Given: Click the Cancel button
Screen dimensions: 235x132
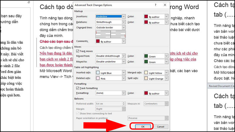Looking at the screenshot, I should (160, 126).
